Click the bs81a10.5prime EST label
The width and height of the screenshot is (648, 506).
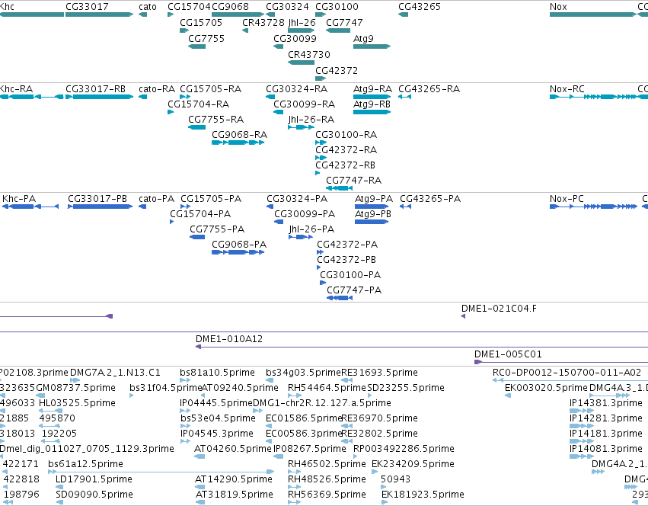pos(217,373)
